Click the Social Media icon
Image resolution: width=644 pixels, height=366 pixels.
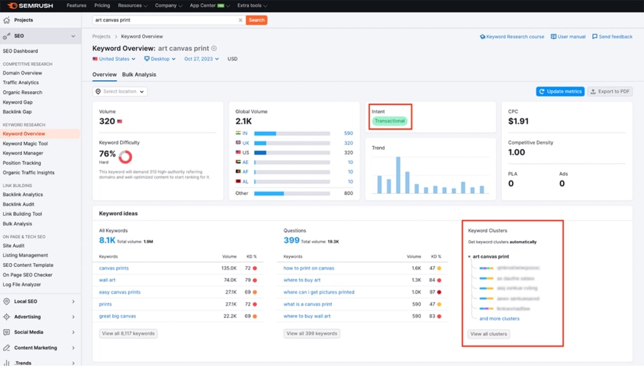coord(6,332)
